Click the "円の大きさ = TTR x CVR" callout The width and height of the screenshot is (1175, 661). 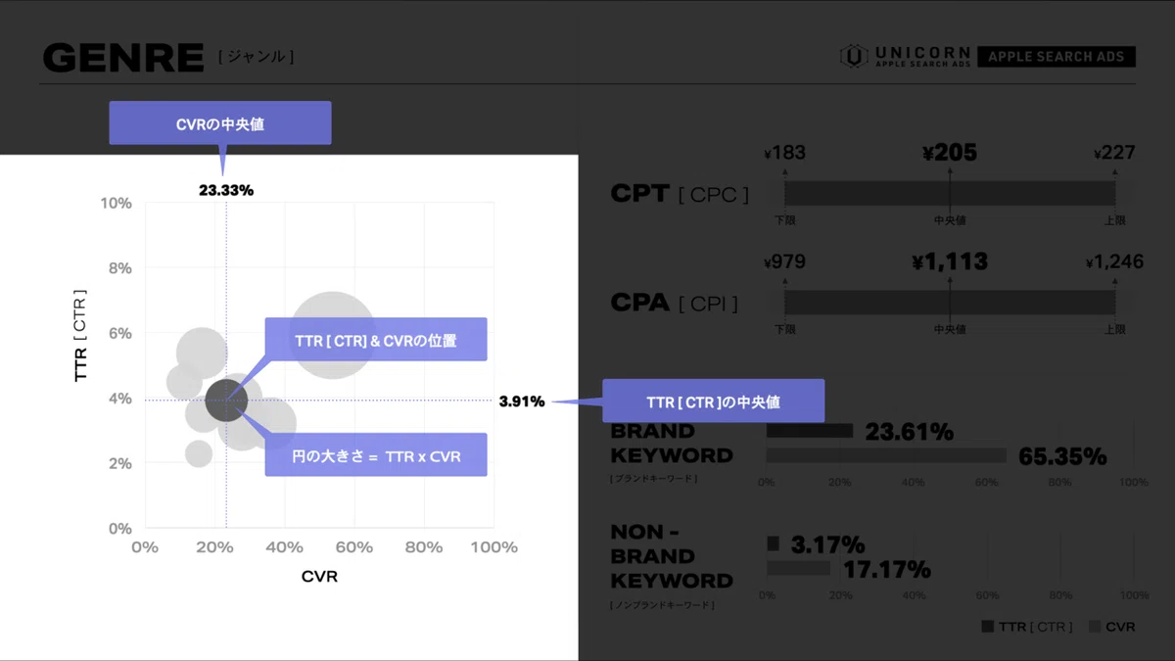(376, 455)
